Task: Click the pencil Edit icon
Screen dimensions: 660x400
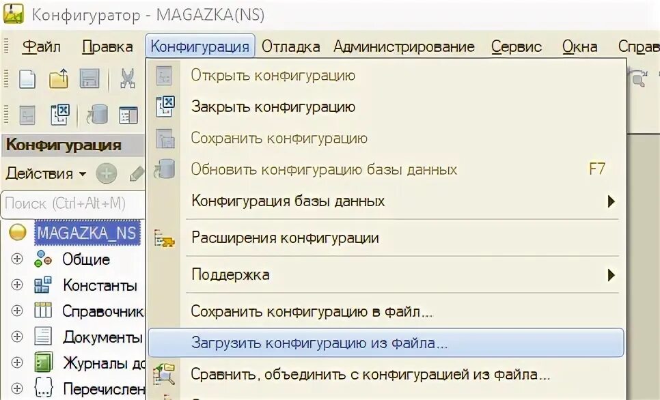Action: click(137, 173)
